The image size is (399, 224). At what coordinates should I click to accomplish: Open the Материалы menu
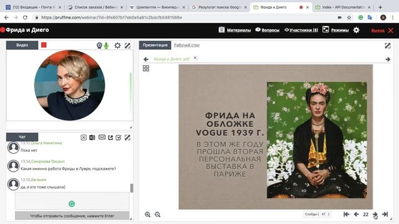234,30
